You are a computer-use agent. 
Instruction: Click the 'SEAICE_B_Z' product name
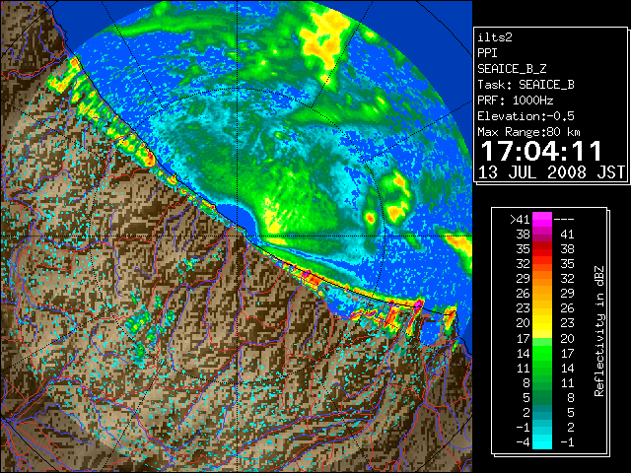[x=512, y=69]
